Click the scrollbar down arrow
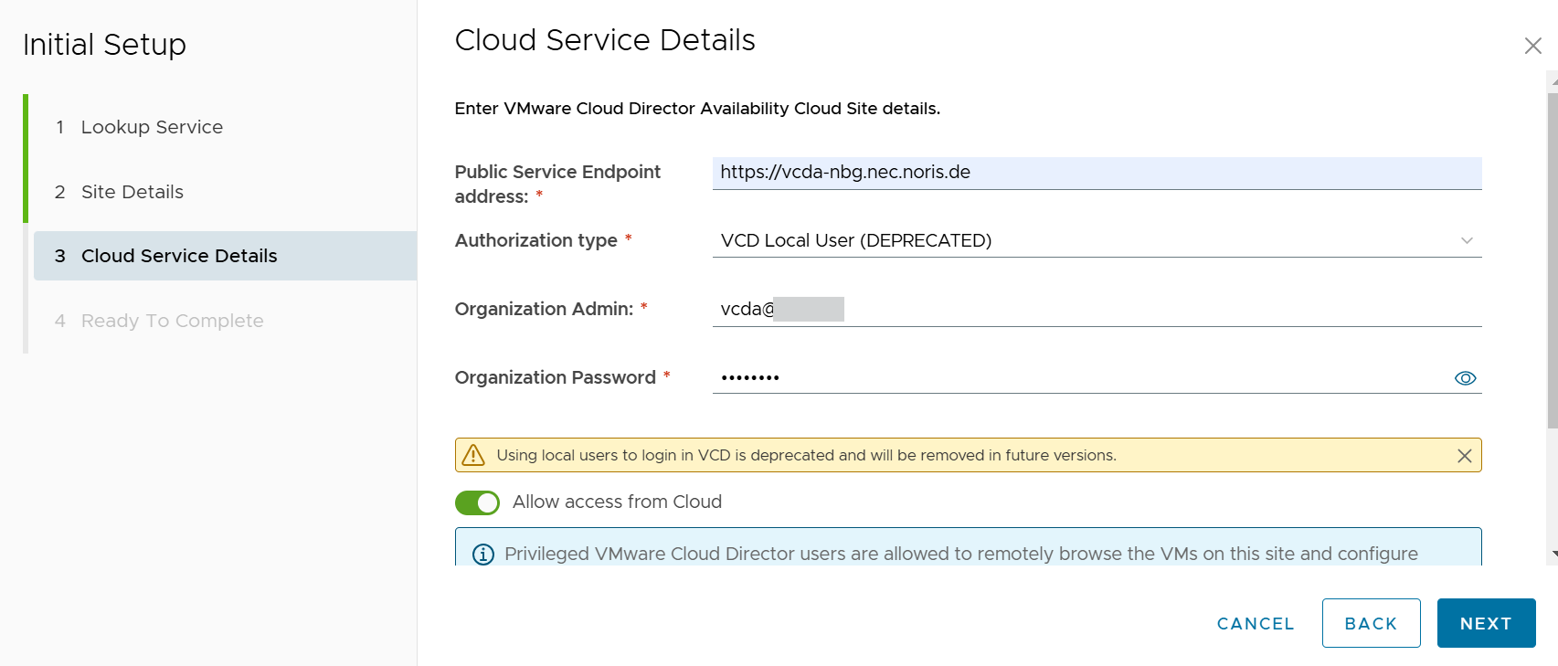This screenshot has height=666, width=1558. (1553, 554)
